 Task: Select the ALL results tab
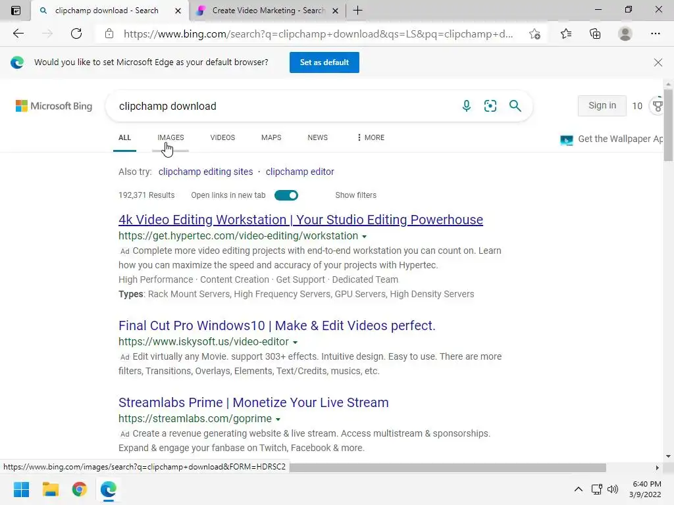[x=124, y=137]
